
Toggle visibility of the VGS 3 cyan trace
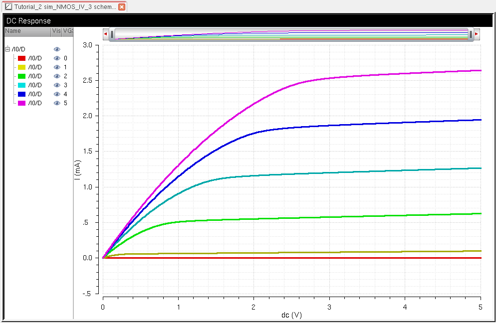[57, 85]
